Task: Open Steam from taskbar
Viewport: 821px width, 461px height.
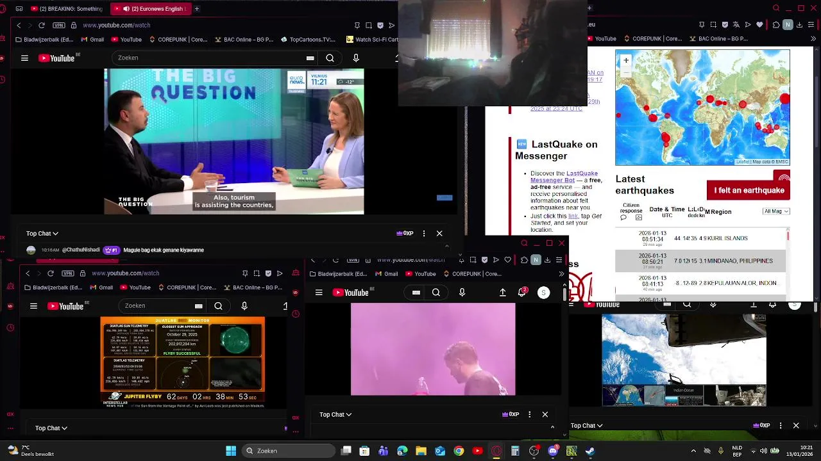Action: click(x=590, y=451)
